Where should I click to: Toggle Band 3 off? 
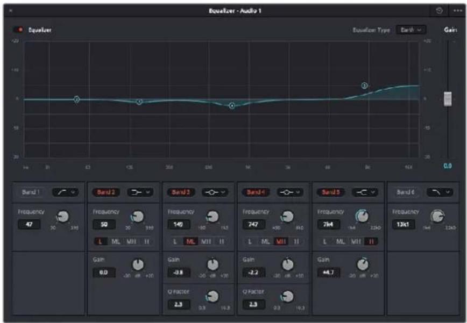180,192
